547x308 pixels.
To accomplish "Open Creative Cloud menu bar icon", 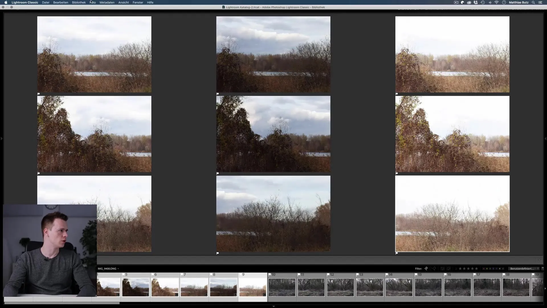I will [469, 2].
